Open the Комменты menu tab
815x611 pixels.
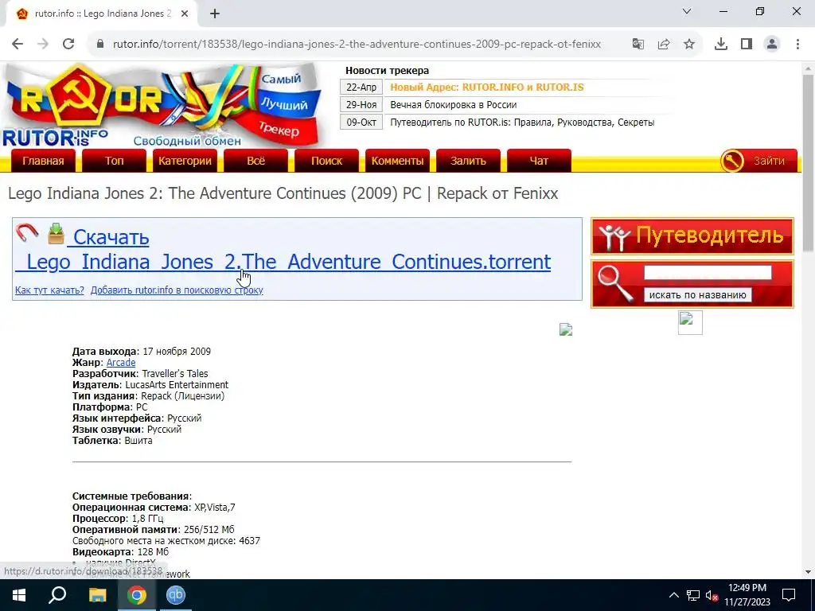pyautogui.click(x=397, y=161)
